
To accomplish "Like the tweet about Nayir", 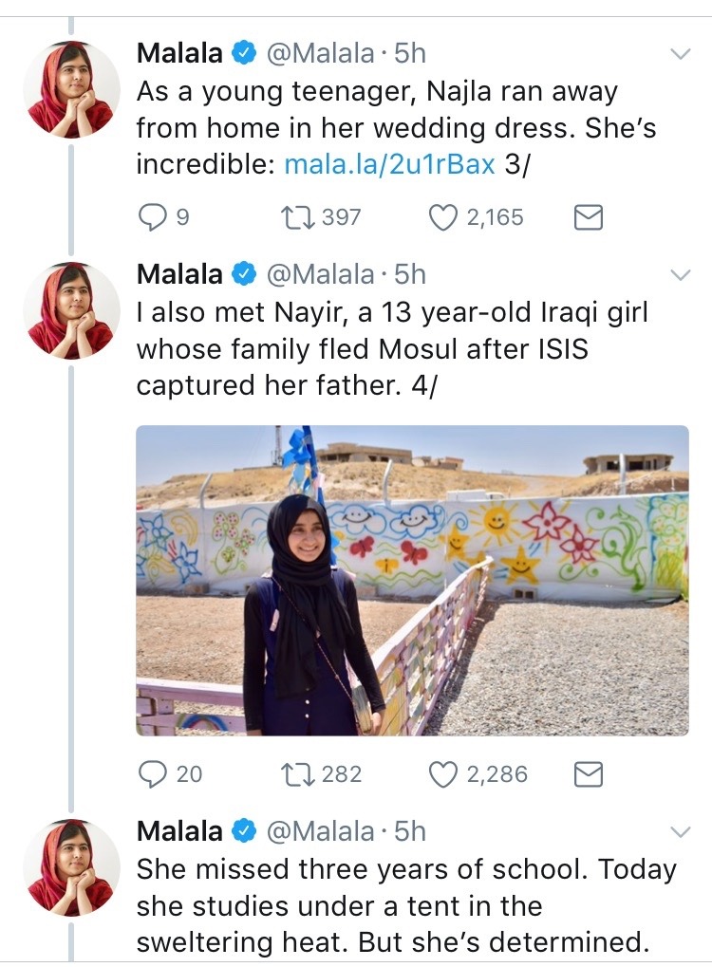I will (x=443, y=774).
